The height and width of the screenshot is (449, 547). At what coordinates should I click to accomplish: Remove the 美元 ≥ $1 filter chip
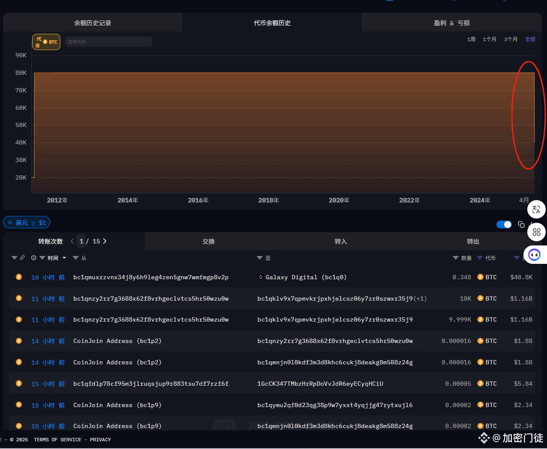[10, 222]
